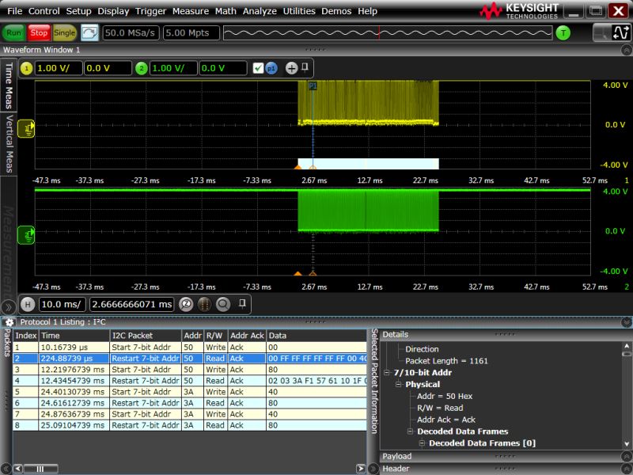
Task: Click the horizontal timebase H icon
Action: pos(29,304)
